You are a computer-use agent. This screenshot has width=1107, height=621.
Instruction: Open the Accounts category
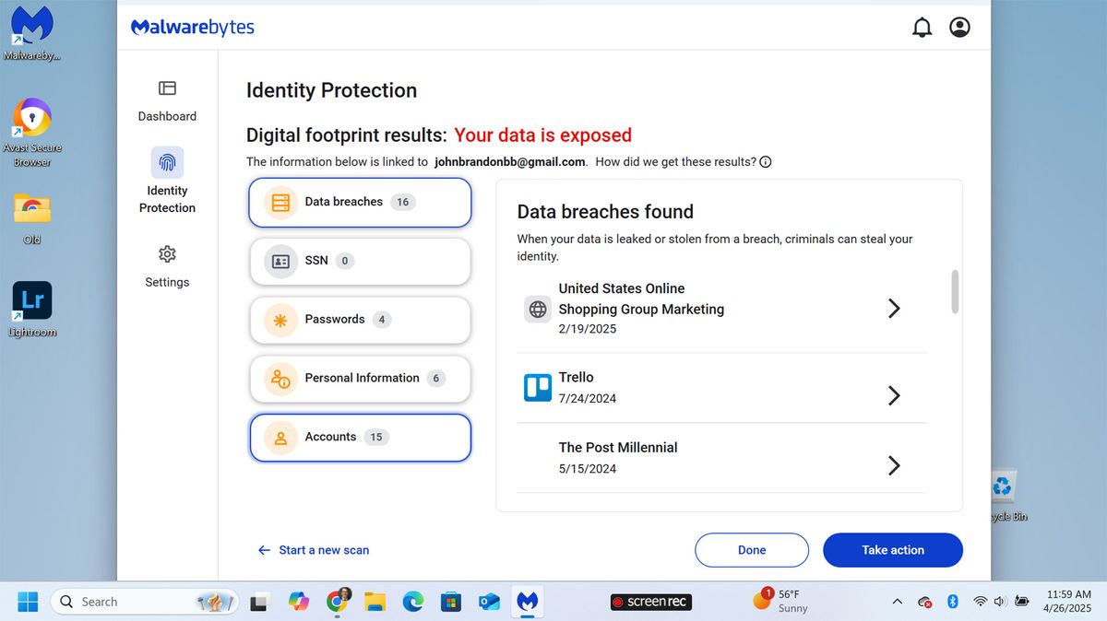coord(360,438)
